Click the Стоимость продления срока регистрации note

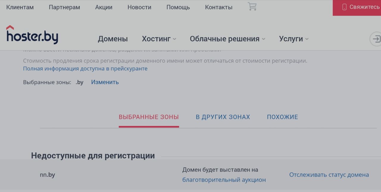click(x=165, y=61)
